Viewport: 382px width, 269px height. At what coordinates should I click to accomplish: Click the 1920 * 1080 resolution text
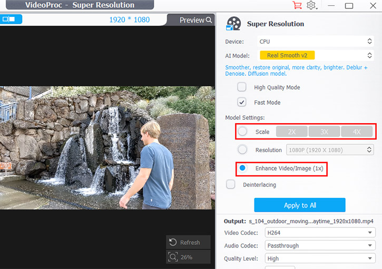tap(130, 19)
